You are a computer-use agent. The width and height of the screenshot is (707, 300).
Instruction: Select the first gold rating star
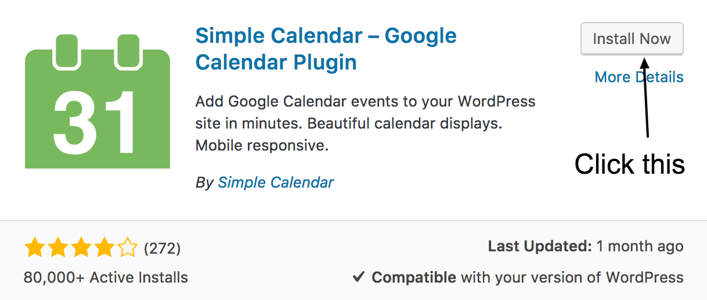pos(35,248)
